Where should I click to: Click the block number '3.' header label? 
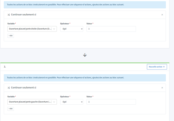tap(5, 67)
